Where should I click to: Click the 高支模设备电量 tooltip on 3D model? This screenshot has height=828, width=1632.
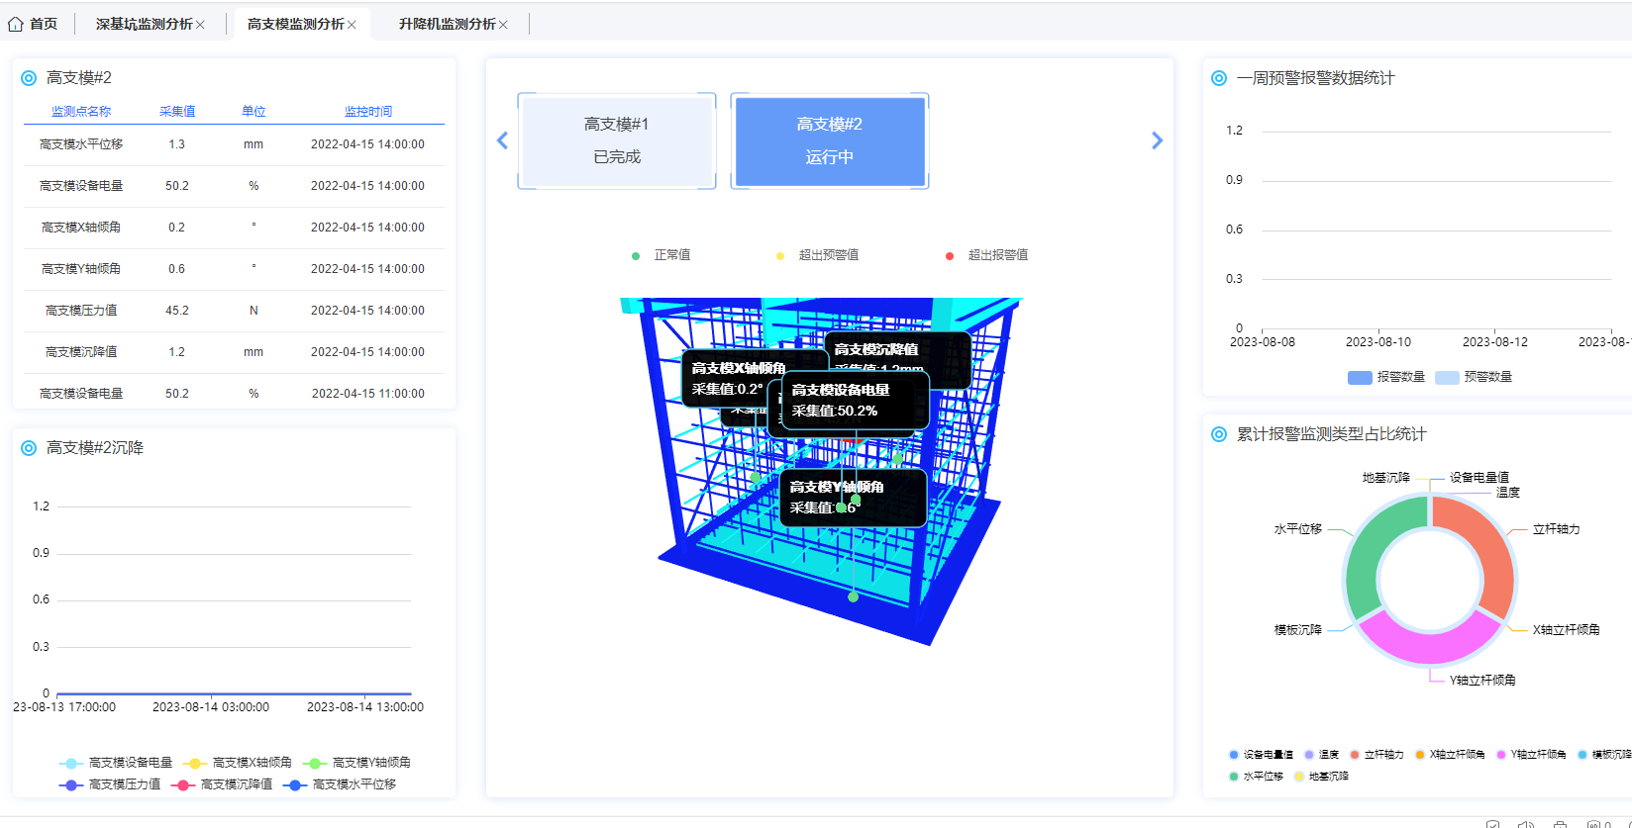856,401
